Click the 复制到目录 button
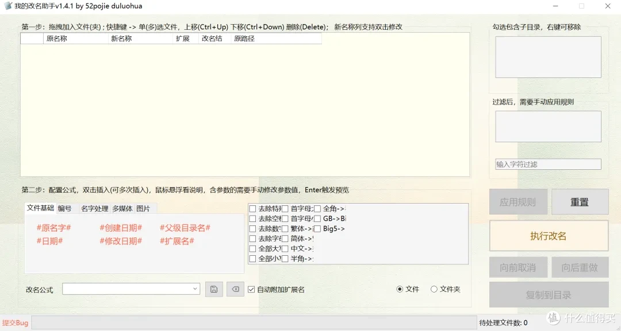The width and height of the screenshot is (621, 331). (x=549, y=295)
